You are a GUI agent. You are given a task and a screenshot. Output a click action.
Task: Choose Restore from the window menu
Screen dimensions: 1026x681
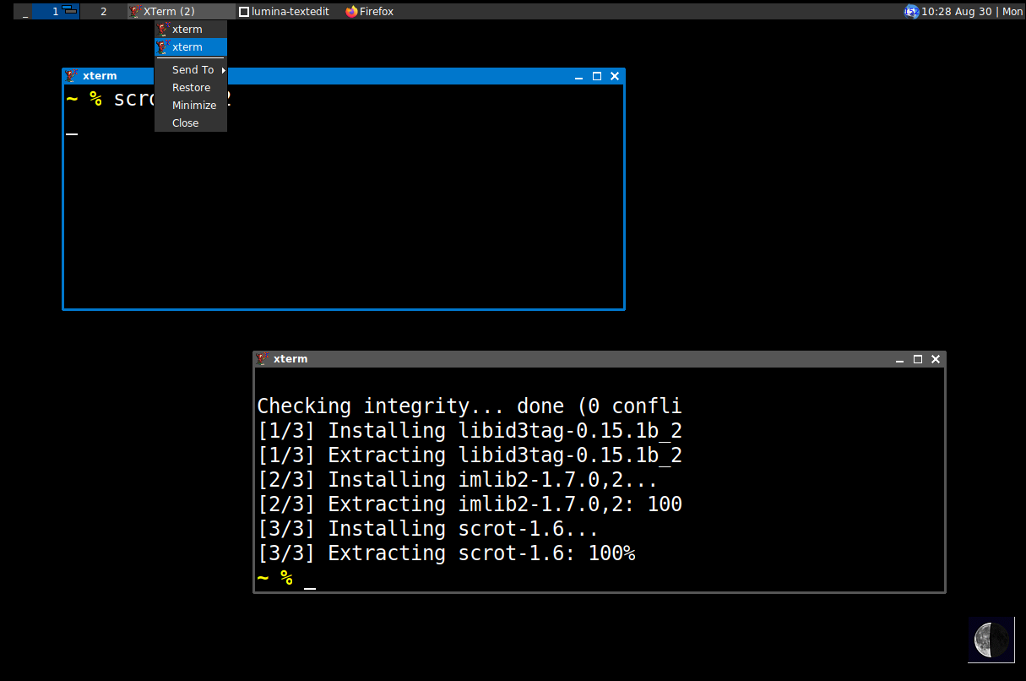click(191, 88)
